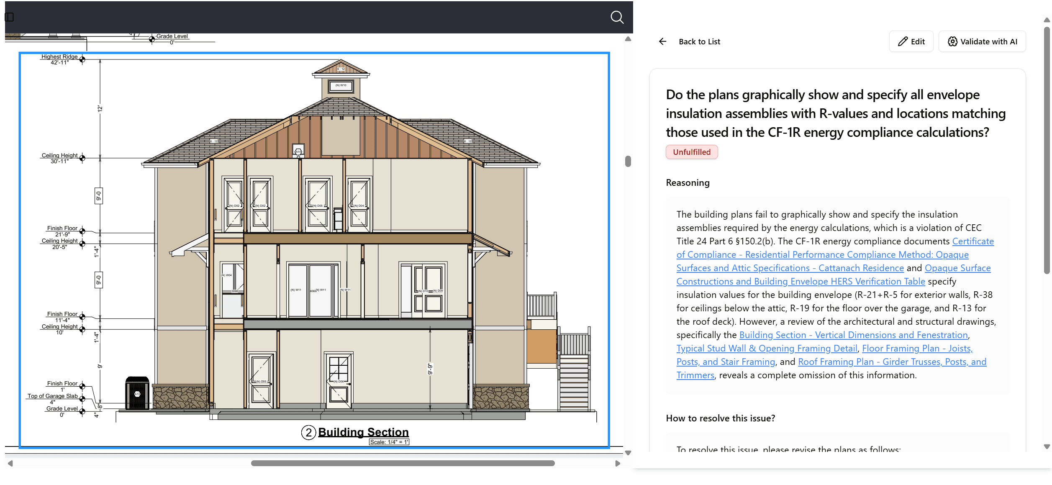Open Floor Framing Plan Joists link
This screenshot has height=485, width=1052.
click(824, 355)
